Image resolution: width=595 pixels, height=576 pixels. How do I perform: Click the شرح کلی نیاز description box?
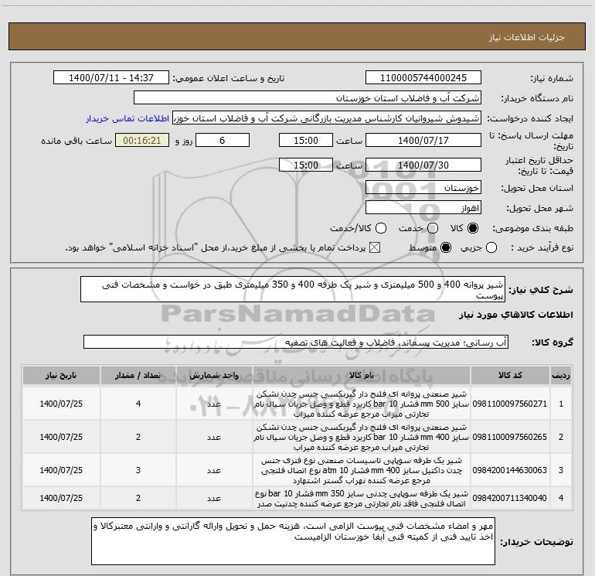(293, 290)
